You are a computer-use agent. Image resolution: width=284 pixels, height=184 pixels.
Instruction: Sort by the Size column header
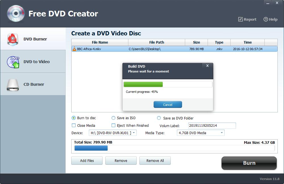tap(196, 42)
